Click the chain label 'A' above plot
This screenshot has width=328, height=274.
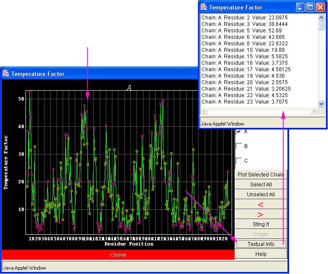[129, 88]
